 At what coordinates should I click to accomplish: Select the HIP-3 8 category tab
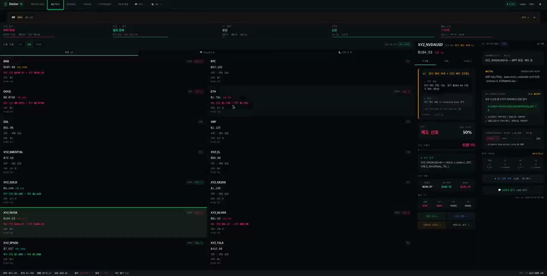[x=345, y=52]
